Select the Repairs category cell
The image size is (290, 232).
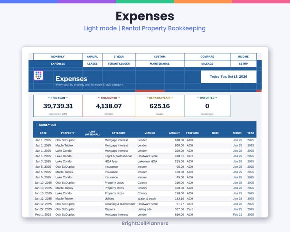tap(119, 209)
